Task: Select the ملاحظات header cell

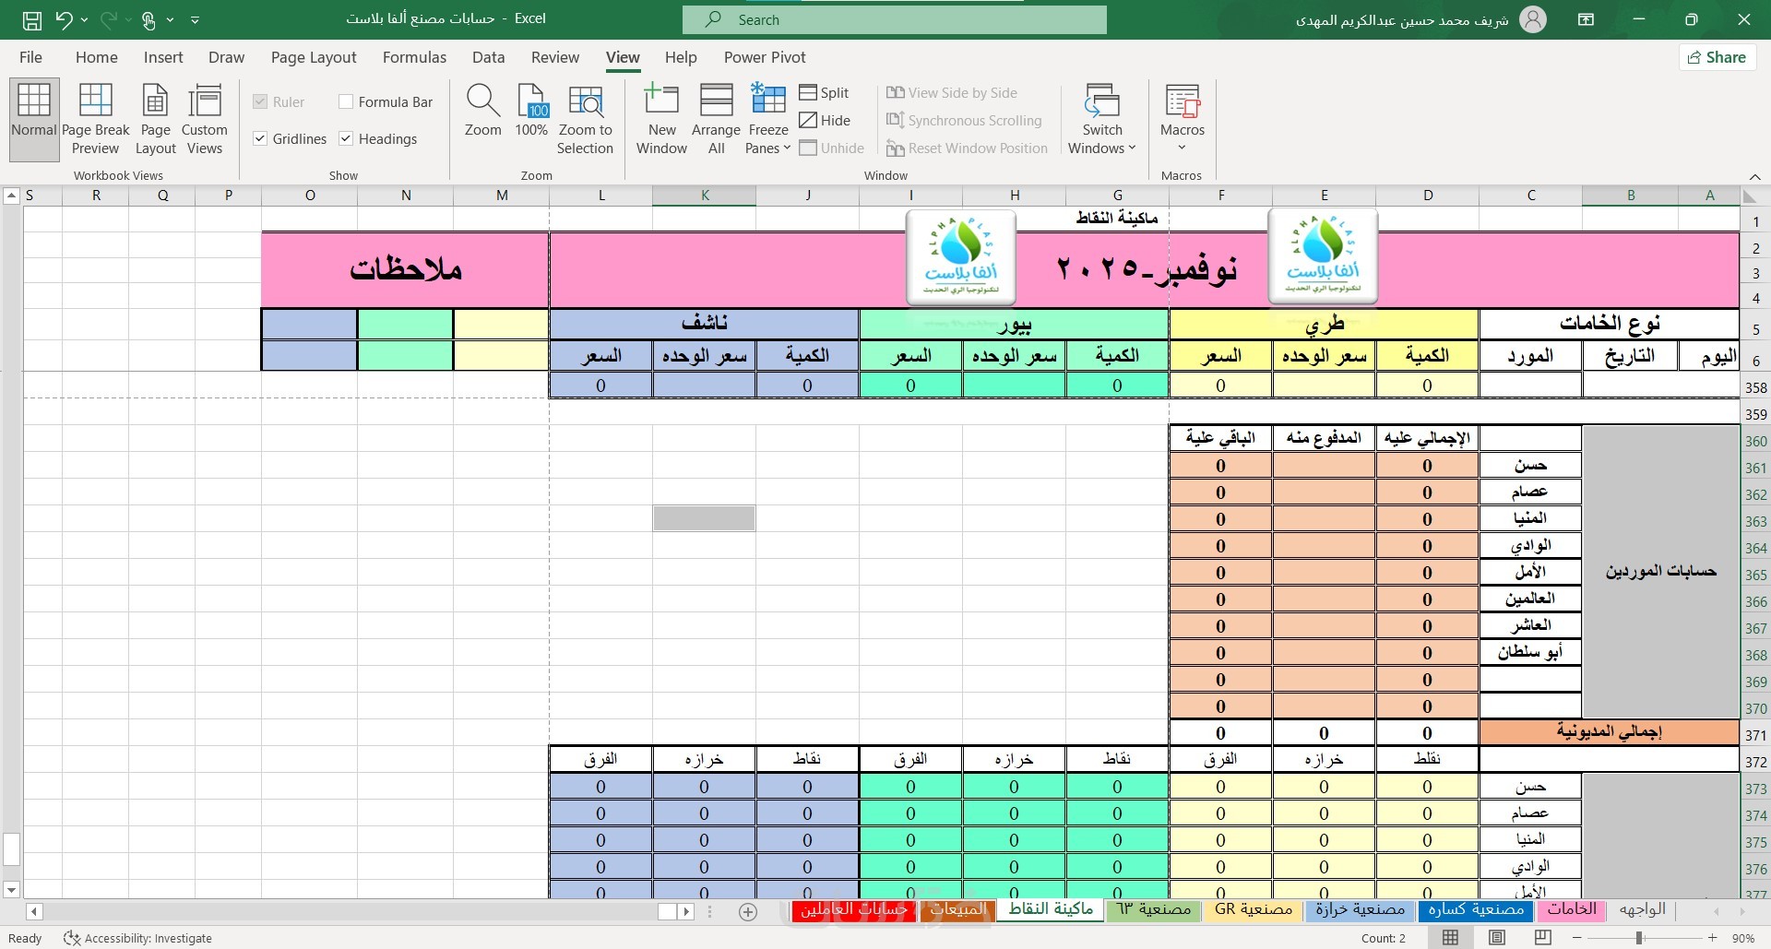Action: coord(405,269)
